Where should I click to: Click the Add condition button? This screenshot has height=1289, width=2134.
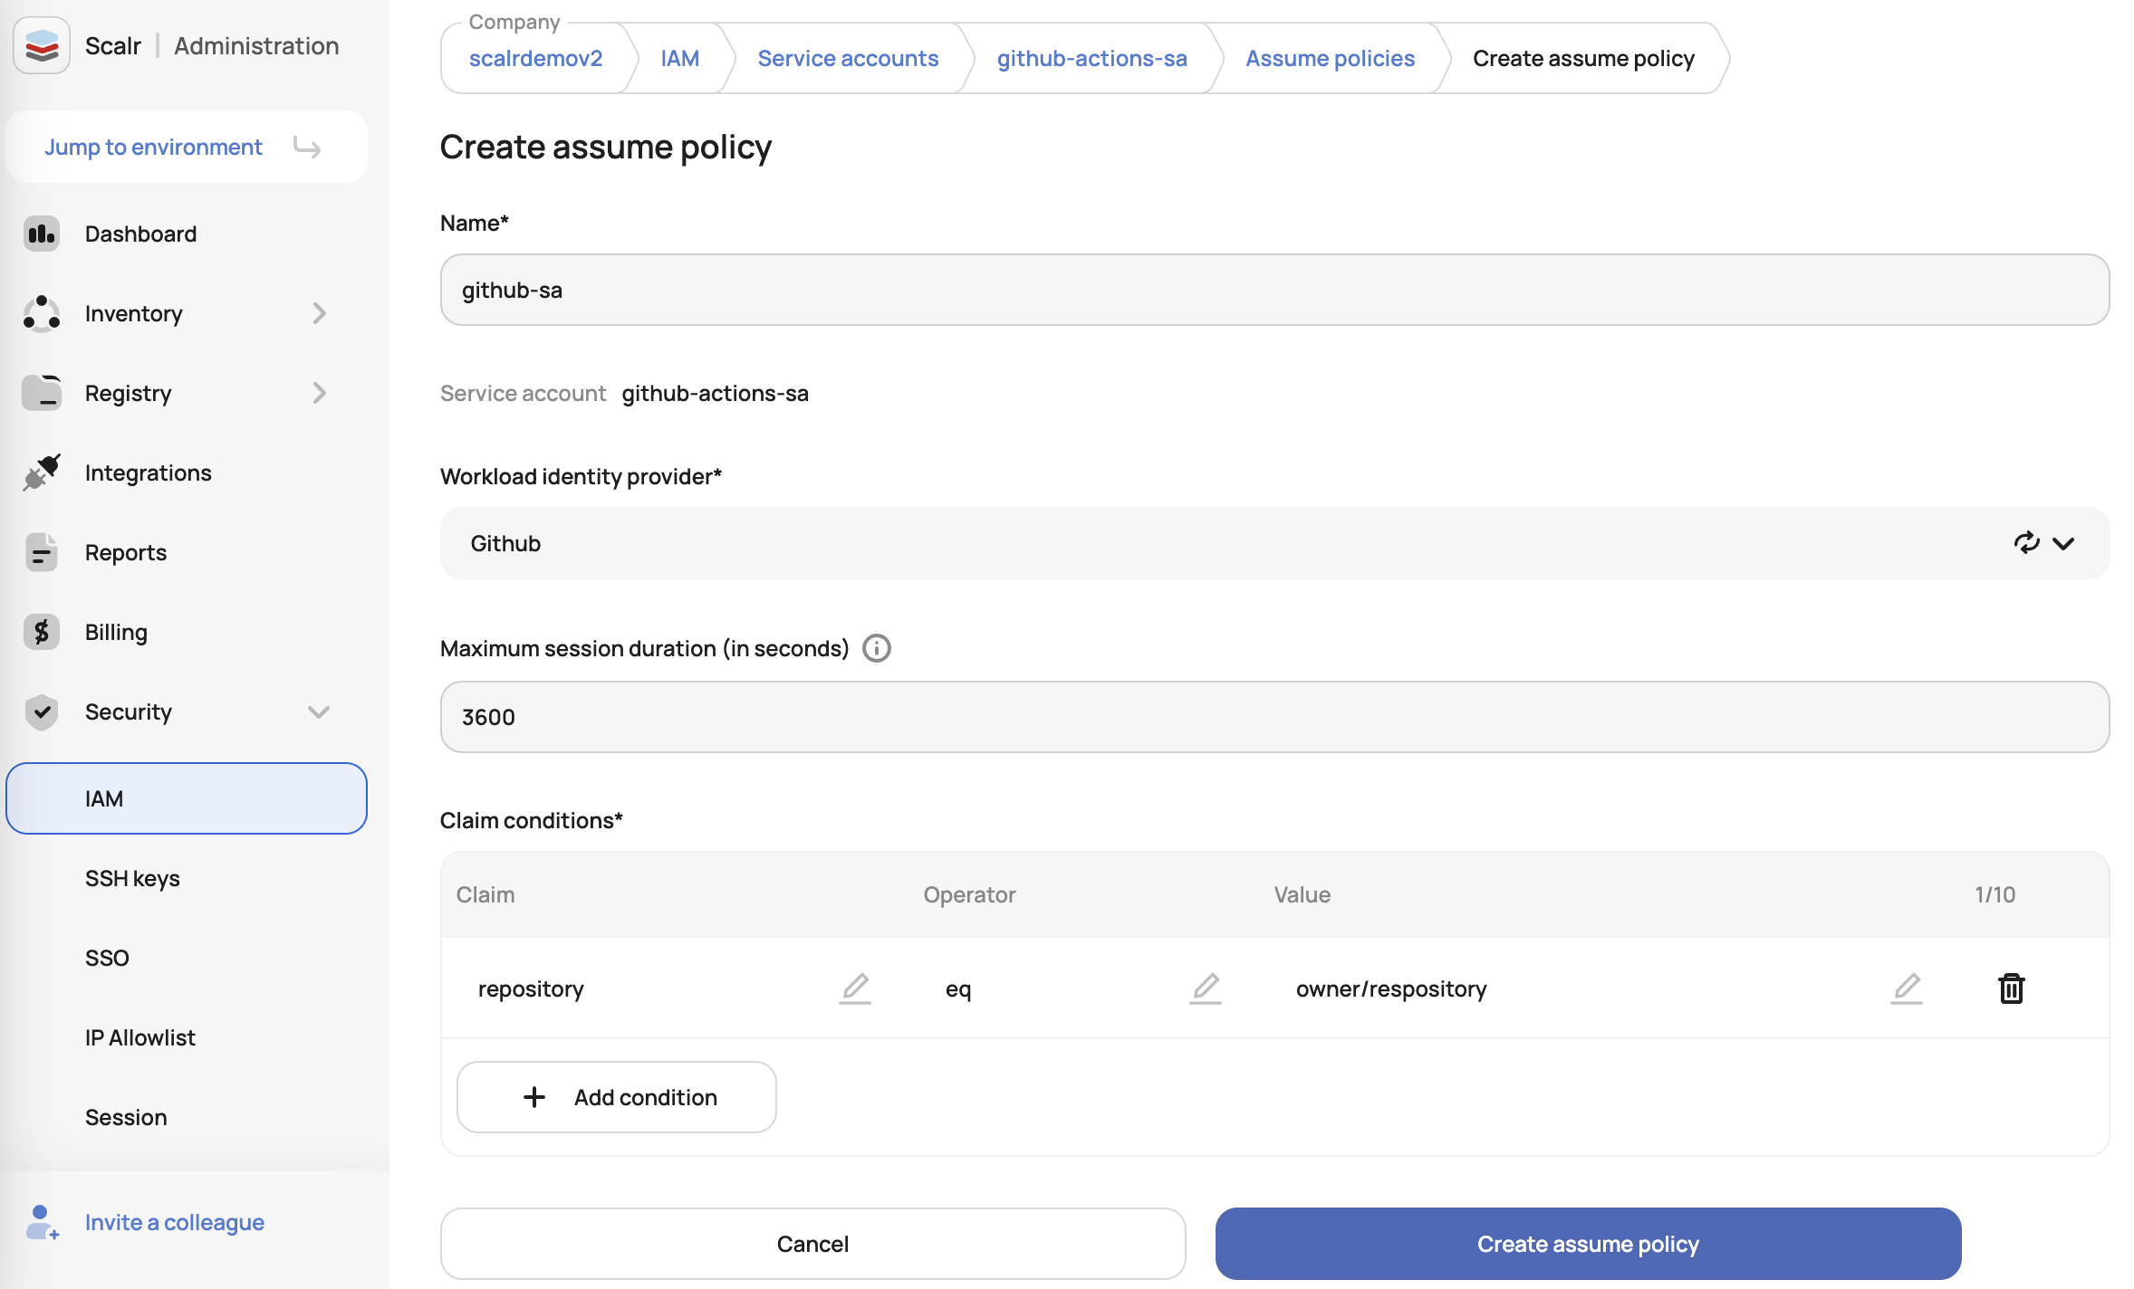[616, 1097]
